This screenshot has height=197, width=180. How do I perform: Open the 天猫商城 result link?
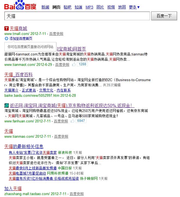(18, 28)
